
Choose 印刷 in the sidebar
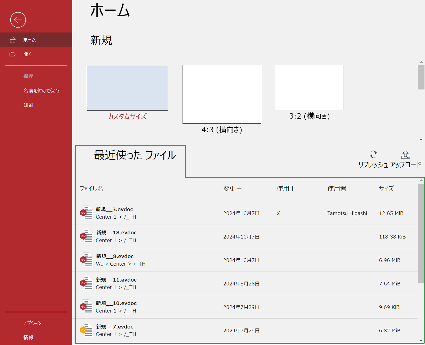[28, 105]
